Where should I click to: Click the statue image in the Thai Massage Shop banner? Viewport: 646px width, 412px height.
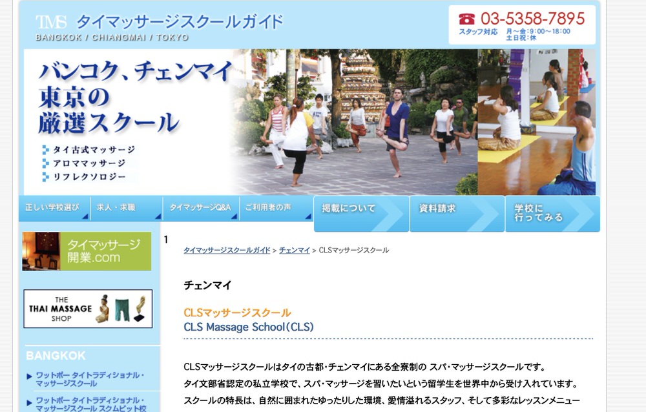tap(102, 309)
